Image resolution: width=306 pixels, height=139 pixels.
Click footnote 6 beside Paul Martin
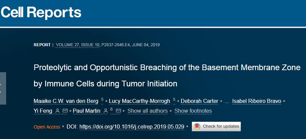pos(111,109)
